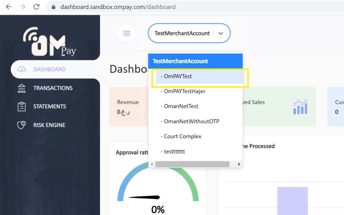Click the browser reload icon
This screenshot has height=215, width=344.
tap(37, 7)
